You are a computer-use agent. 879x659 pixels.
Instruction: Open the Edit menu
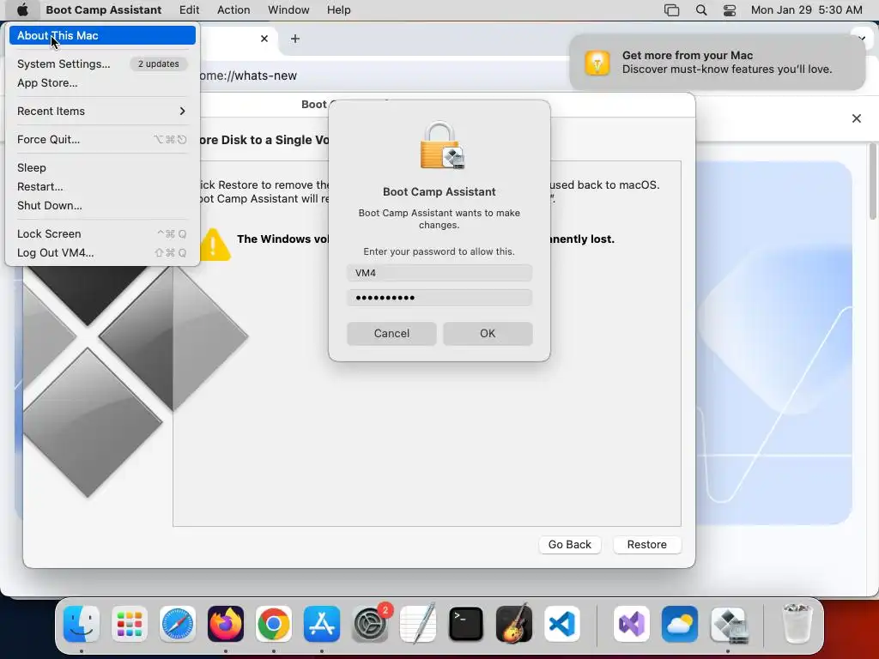point(189,9)
